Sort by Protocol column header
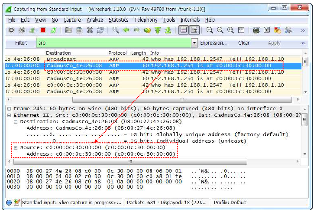This screenshot has height=212, width=314. pos(117,53)
